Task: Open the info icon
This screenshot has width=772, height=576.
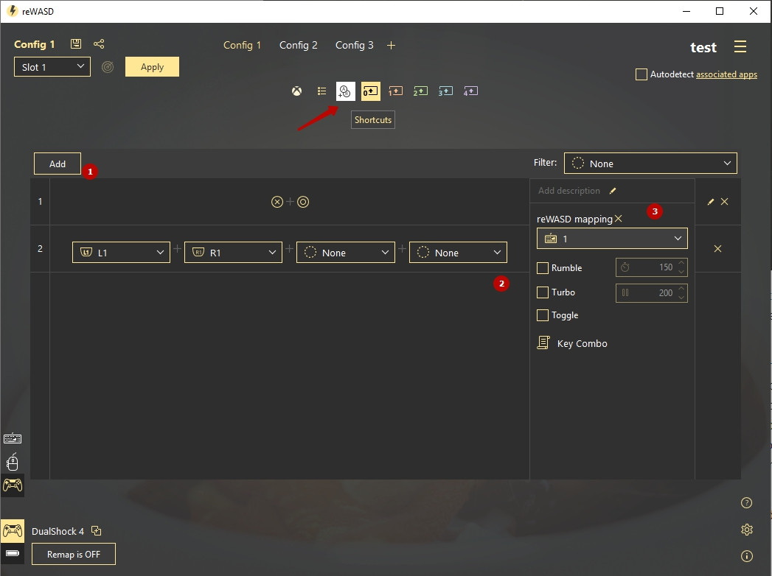Action: [746, 556]
